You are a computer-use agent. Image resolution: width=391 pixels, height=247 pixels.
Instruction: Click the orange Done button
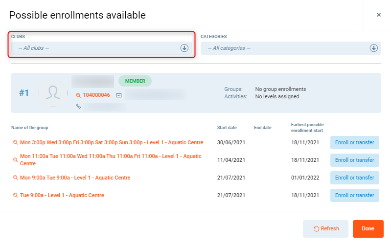pos(368,228)
